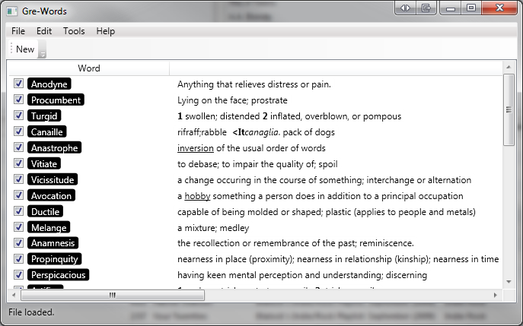The width and height of the screenshot is (523, 326).
Task: Click the vertical scrollbar up arrow
Action: pos(509,68)
